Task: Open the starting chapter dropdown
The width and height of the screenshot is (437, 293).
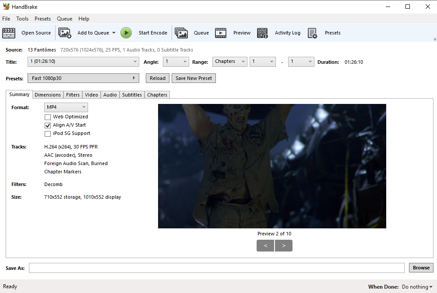Action: (x=263, y=62)
